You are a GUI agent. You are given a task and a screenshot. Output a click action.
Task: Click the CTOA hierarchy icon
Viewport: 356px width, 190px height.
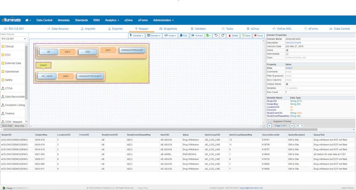3,89
